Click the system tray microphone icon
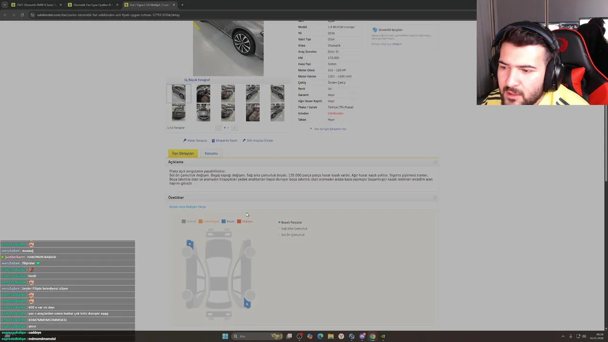 [x=570, y=336]
